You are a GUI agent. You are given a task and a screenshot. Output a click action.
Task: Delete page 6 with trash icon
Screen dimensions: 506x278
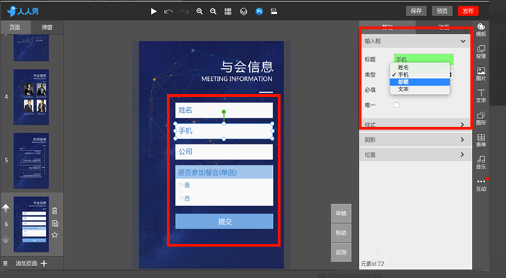55,210
